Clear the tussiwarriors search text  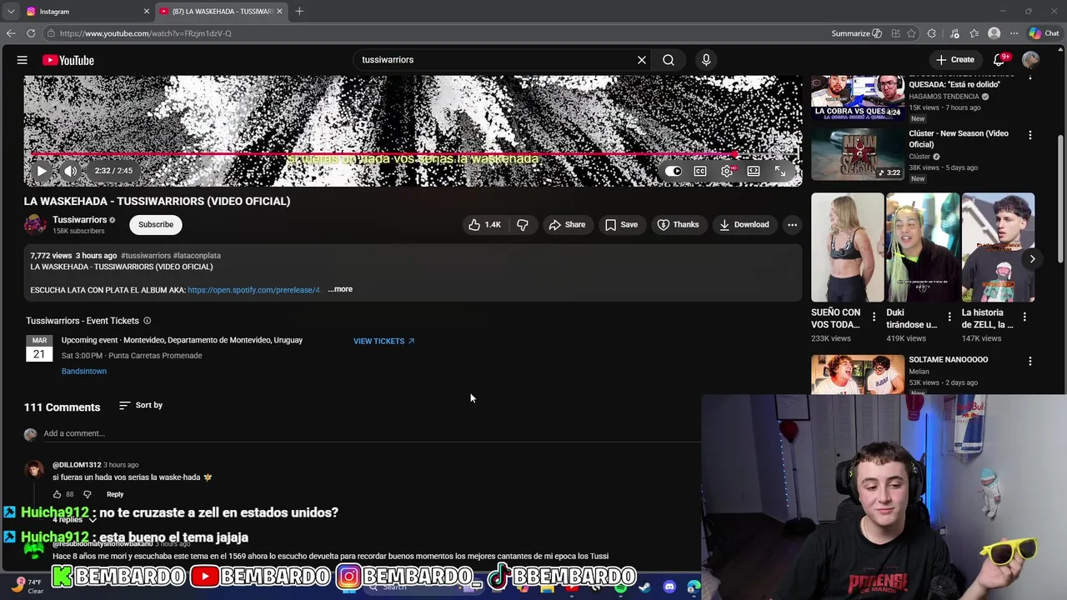click(642, 60)
